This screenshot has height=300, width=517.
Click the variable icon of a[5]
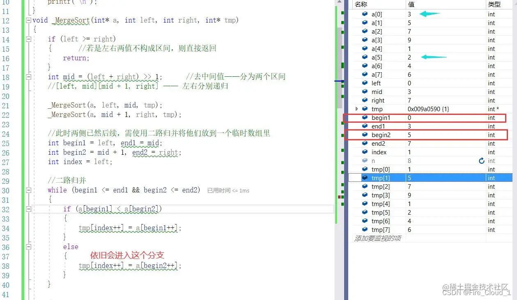click(365, 57)
